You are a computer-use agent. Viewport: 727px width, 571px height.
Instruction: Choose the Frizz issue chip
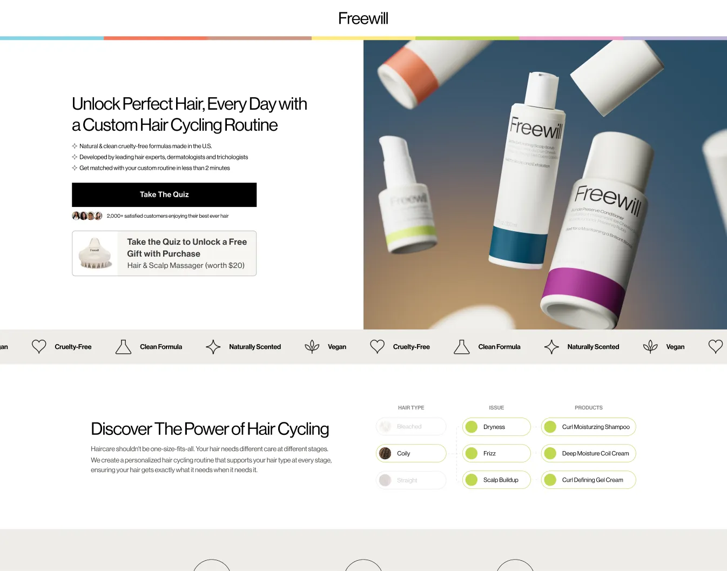(x=496, y=453)
